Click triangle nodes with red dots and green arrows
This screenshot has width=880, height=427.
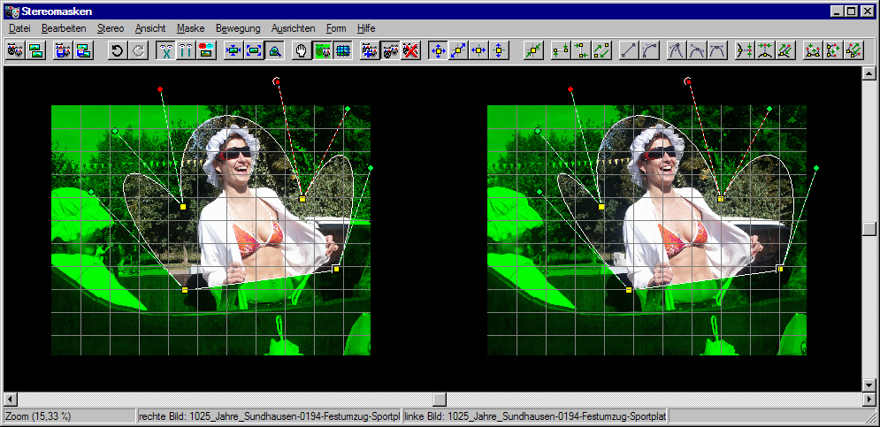[x=813, y=51]
